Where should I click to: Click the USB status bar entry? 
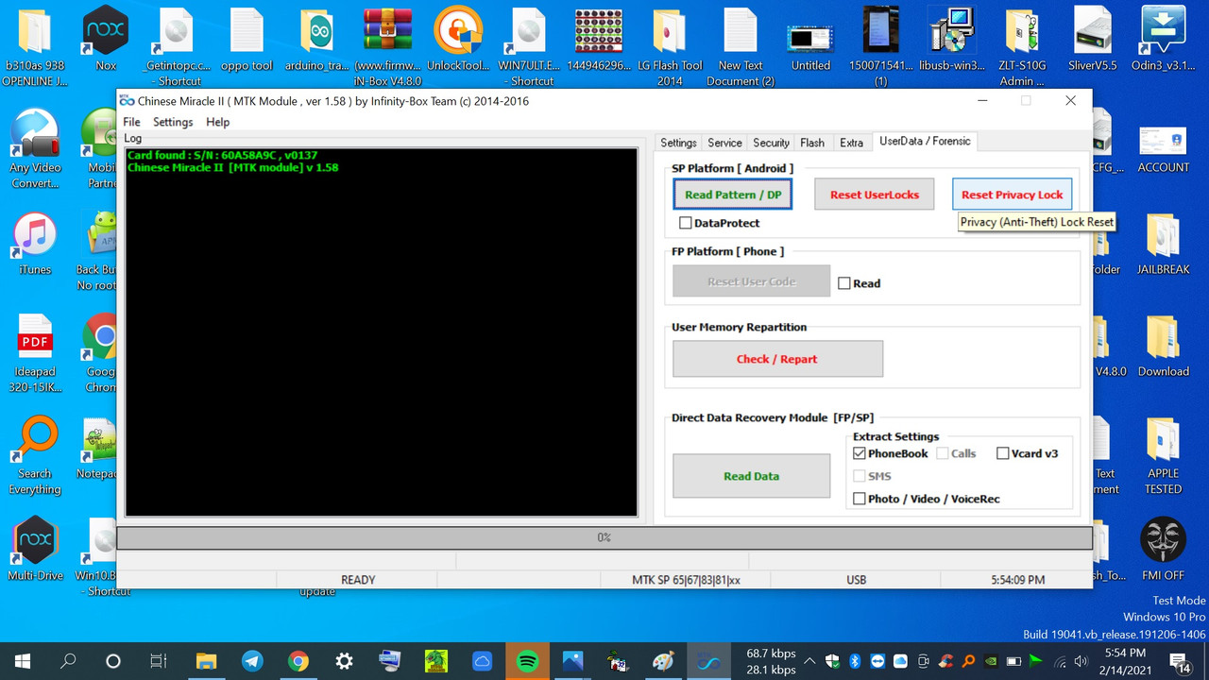click(857, 580)
